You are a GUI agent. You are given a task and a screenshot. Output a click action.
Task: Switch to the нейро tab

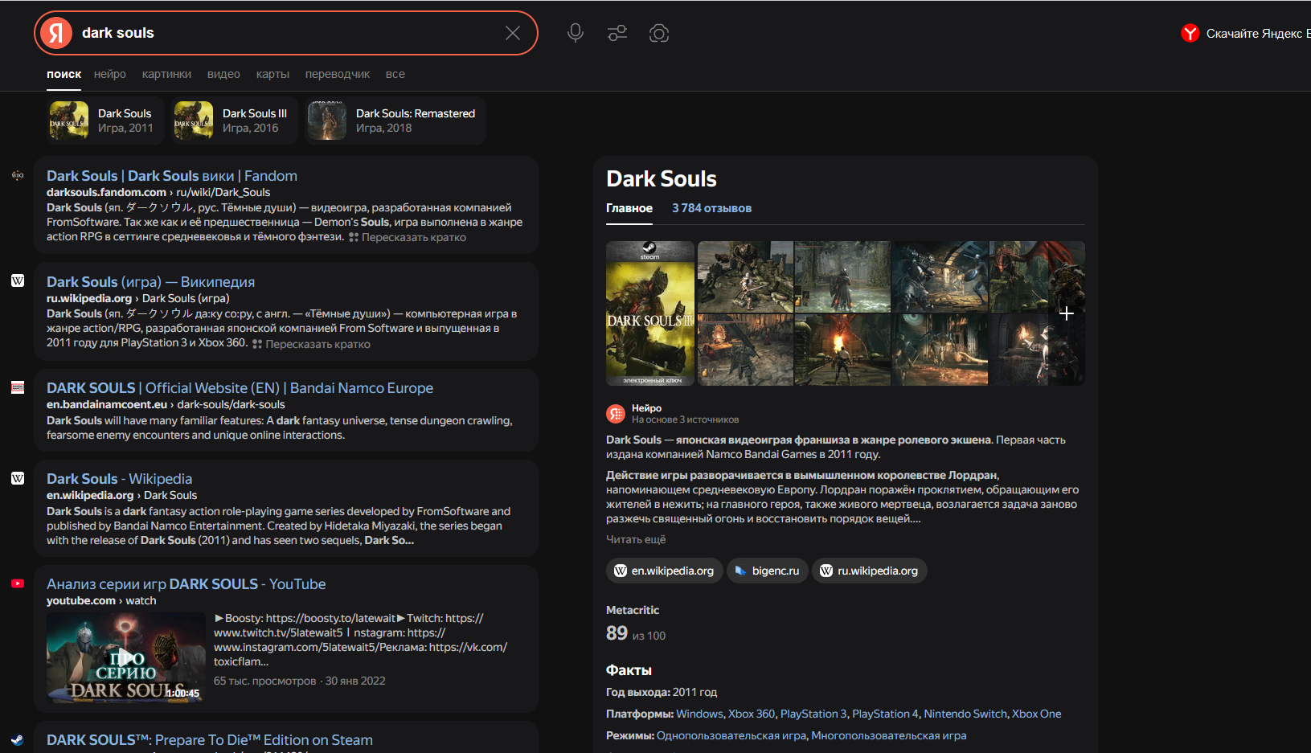(110, 74)
